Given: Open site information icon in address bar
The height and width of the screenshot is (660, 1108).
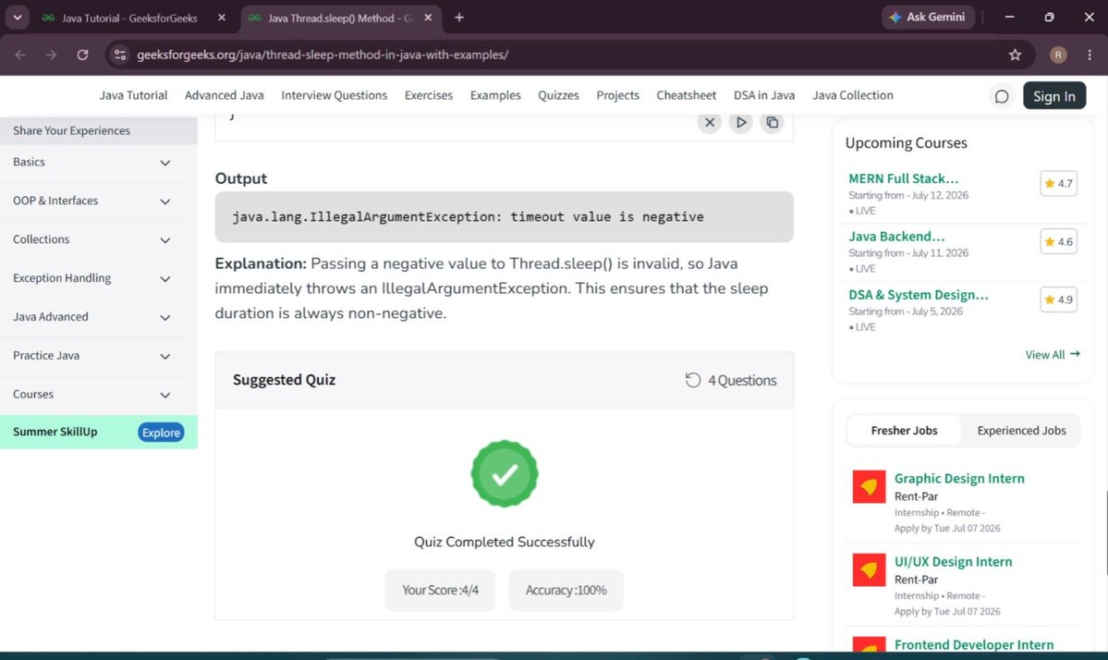Looking at the screenshot, I should [x=120, y=55].
